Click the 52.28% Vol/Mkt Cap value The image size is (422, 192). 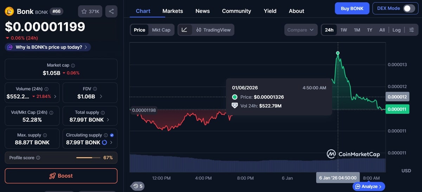pyautogui.click(x=31, y=120)
